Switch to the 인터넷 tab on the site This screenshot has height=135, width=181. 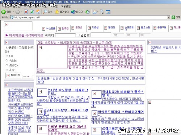pos(79,28)
